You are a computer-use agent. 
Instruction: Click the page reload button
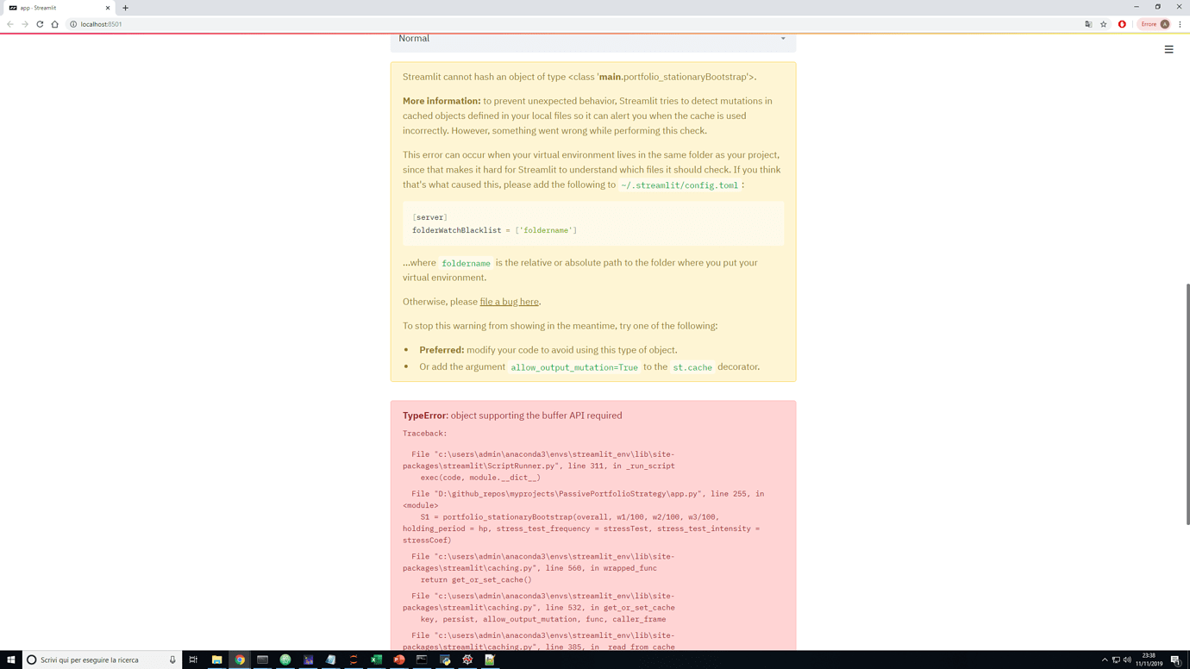pyautogui.click(x=40, y=24)
